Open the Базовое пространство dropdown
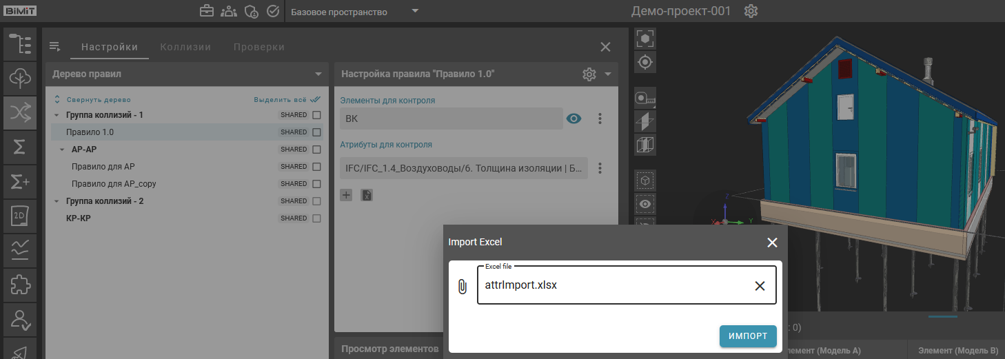The image size is (1005, 359). pos(415,12)
